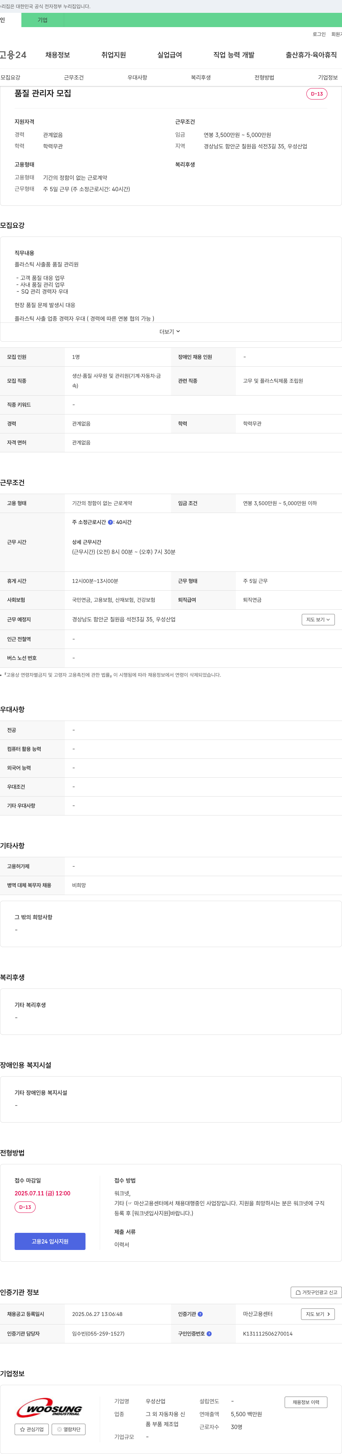Click registration date 2025.06.27 13:06:48
Viewport: 342px width, 1454px height.
click(97, 1314)
